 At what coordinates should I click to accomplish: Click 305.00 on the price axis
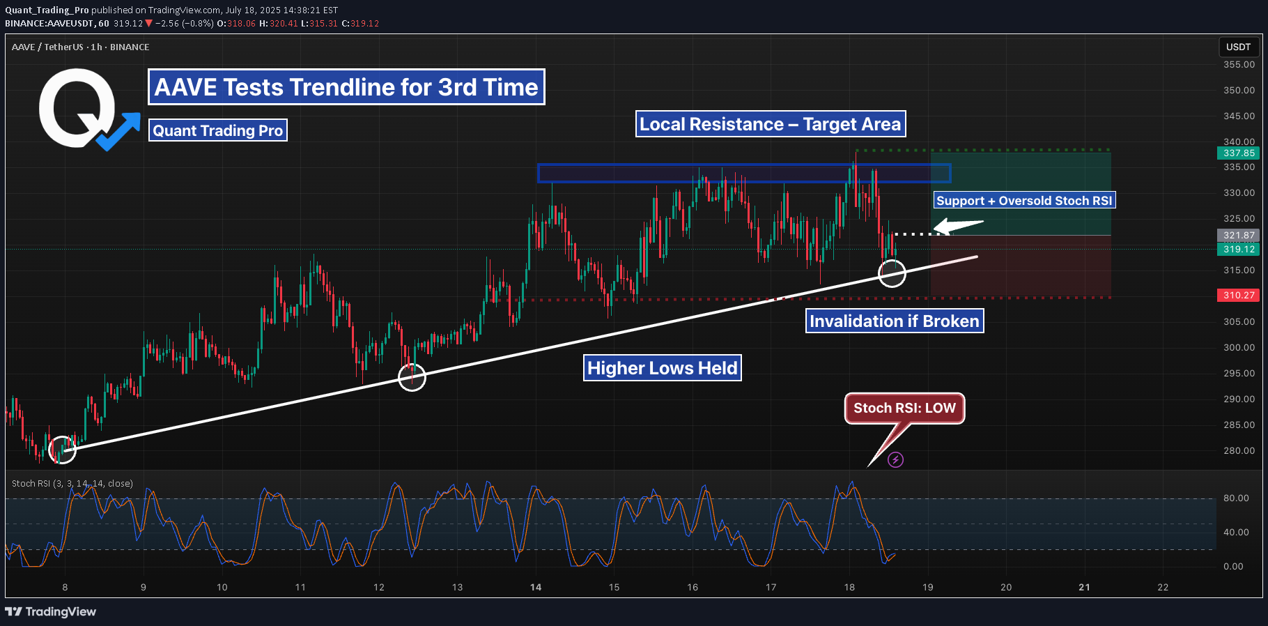tap(1239, 321)
